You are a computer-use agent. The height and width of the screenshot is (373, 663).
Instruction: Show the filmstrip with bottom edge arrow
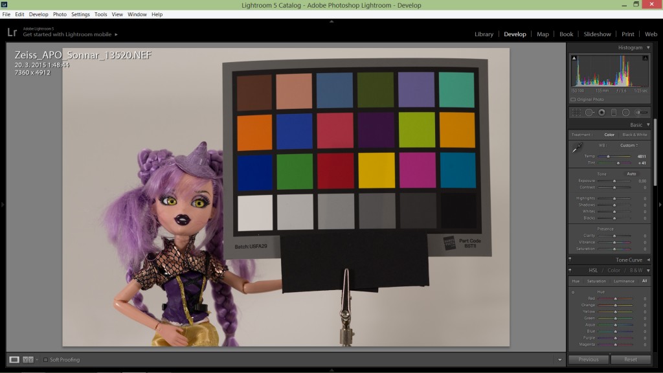331,370
